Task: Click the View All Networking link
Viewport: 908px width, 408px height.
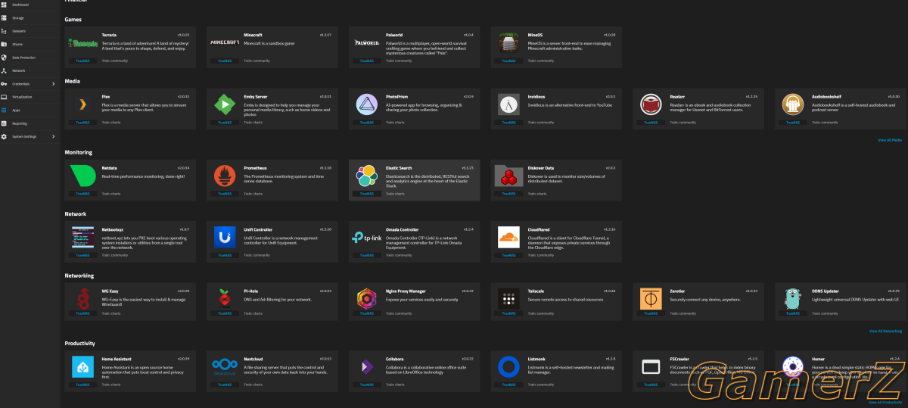Action: [885, 331]
